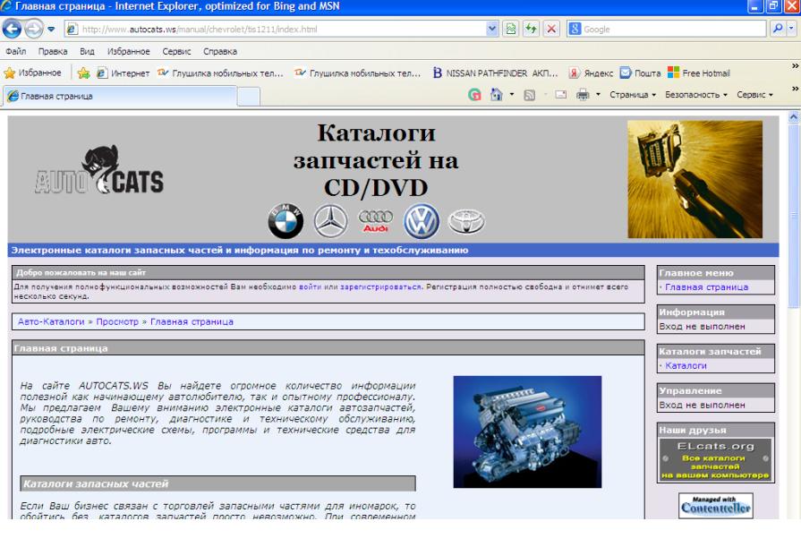
Task: Open the Сервис menu in the menu bar
Action: pyautogui.click(x=176, y=51)
